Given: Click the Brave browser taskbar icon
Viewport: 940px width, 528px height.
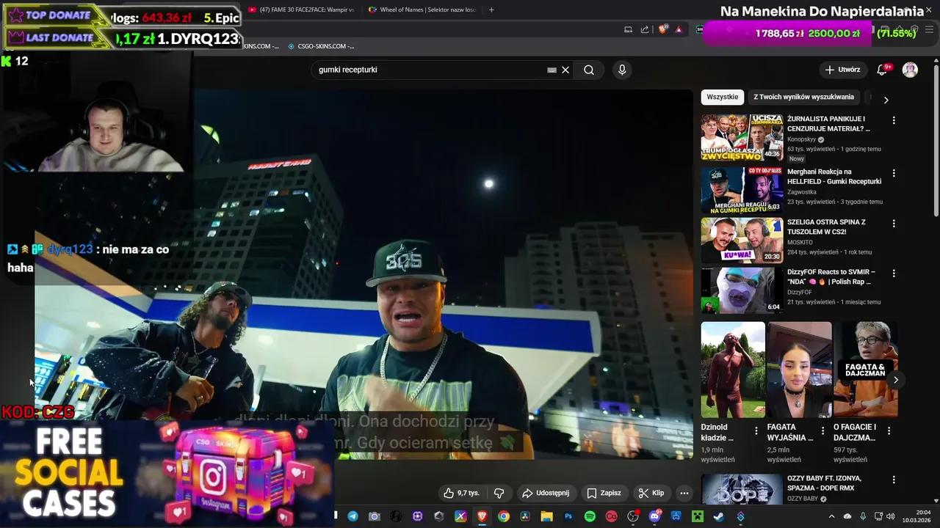Looking at the screenshot, I should (482, 516).
